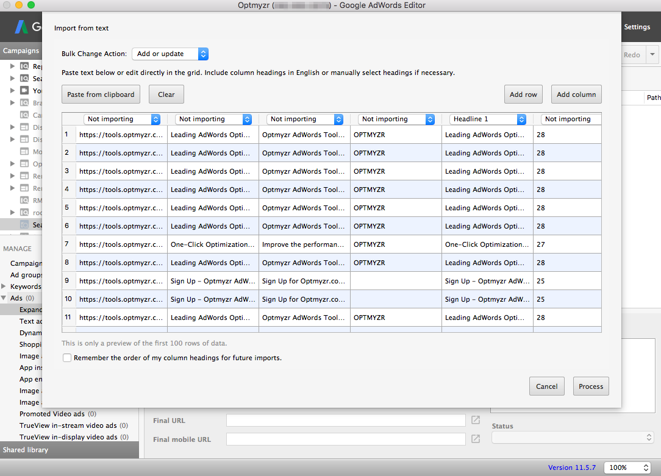Click the row number 11 cell
The image size is (661, 476).
pos(69,317)
